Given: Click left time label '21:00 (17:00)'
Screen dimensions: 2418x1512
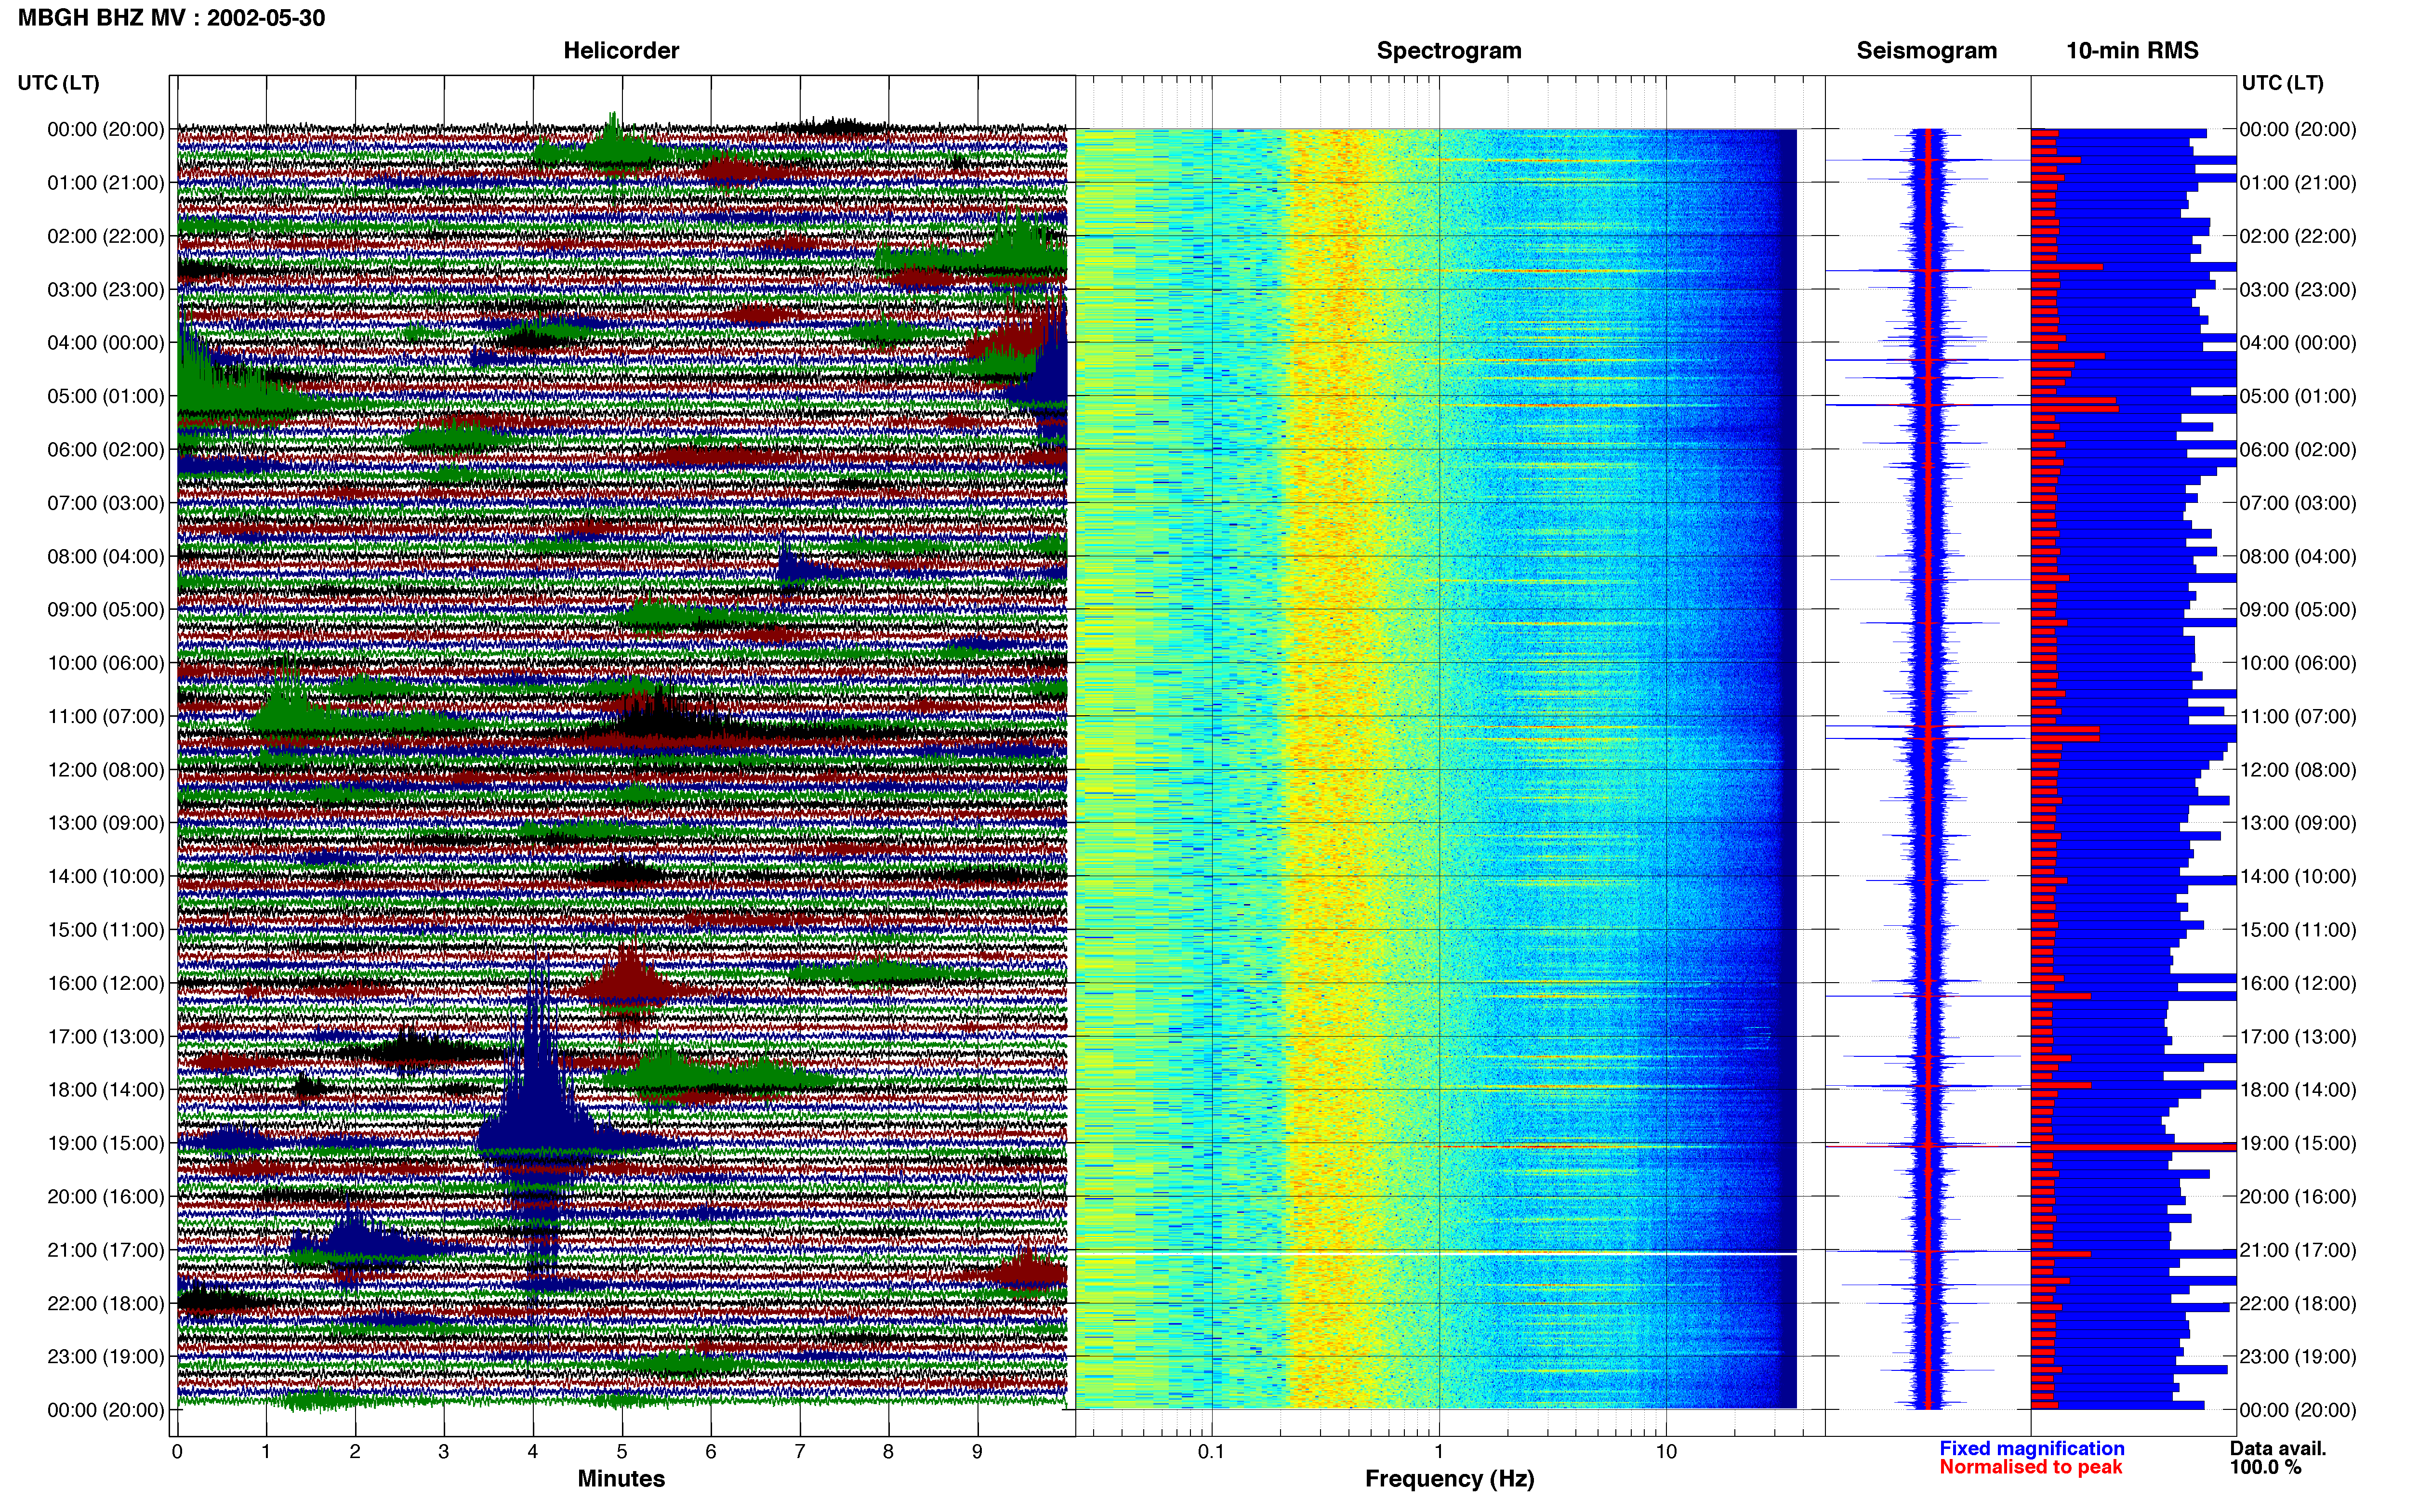Looking at the screenshot, I should point(106,1250).
